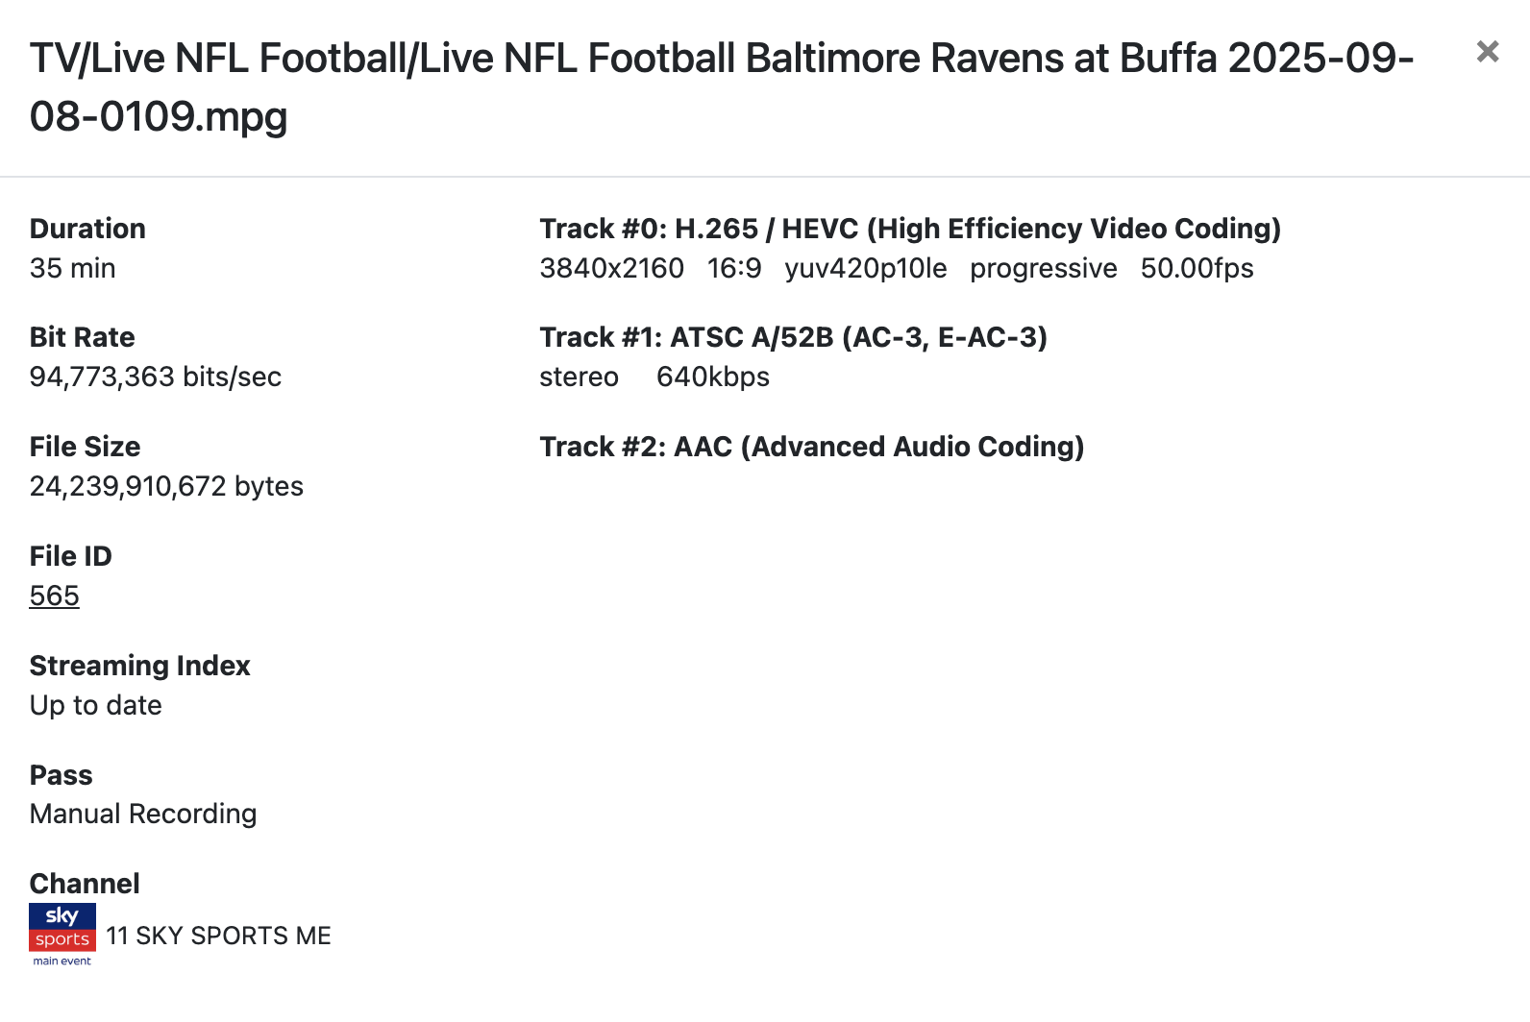Open File ID 565 link
This screenshot has height=1022, width=1530.
tap(54, 596)
